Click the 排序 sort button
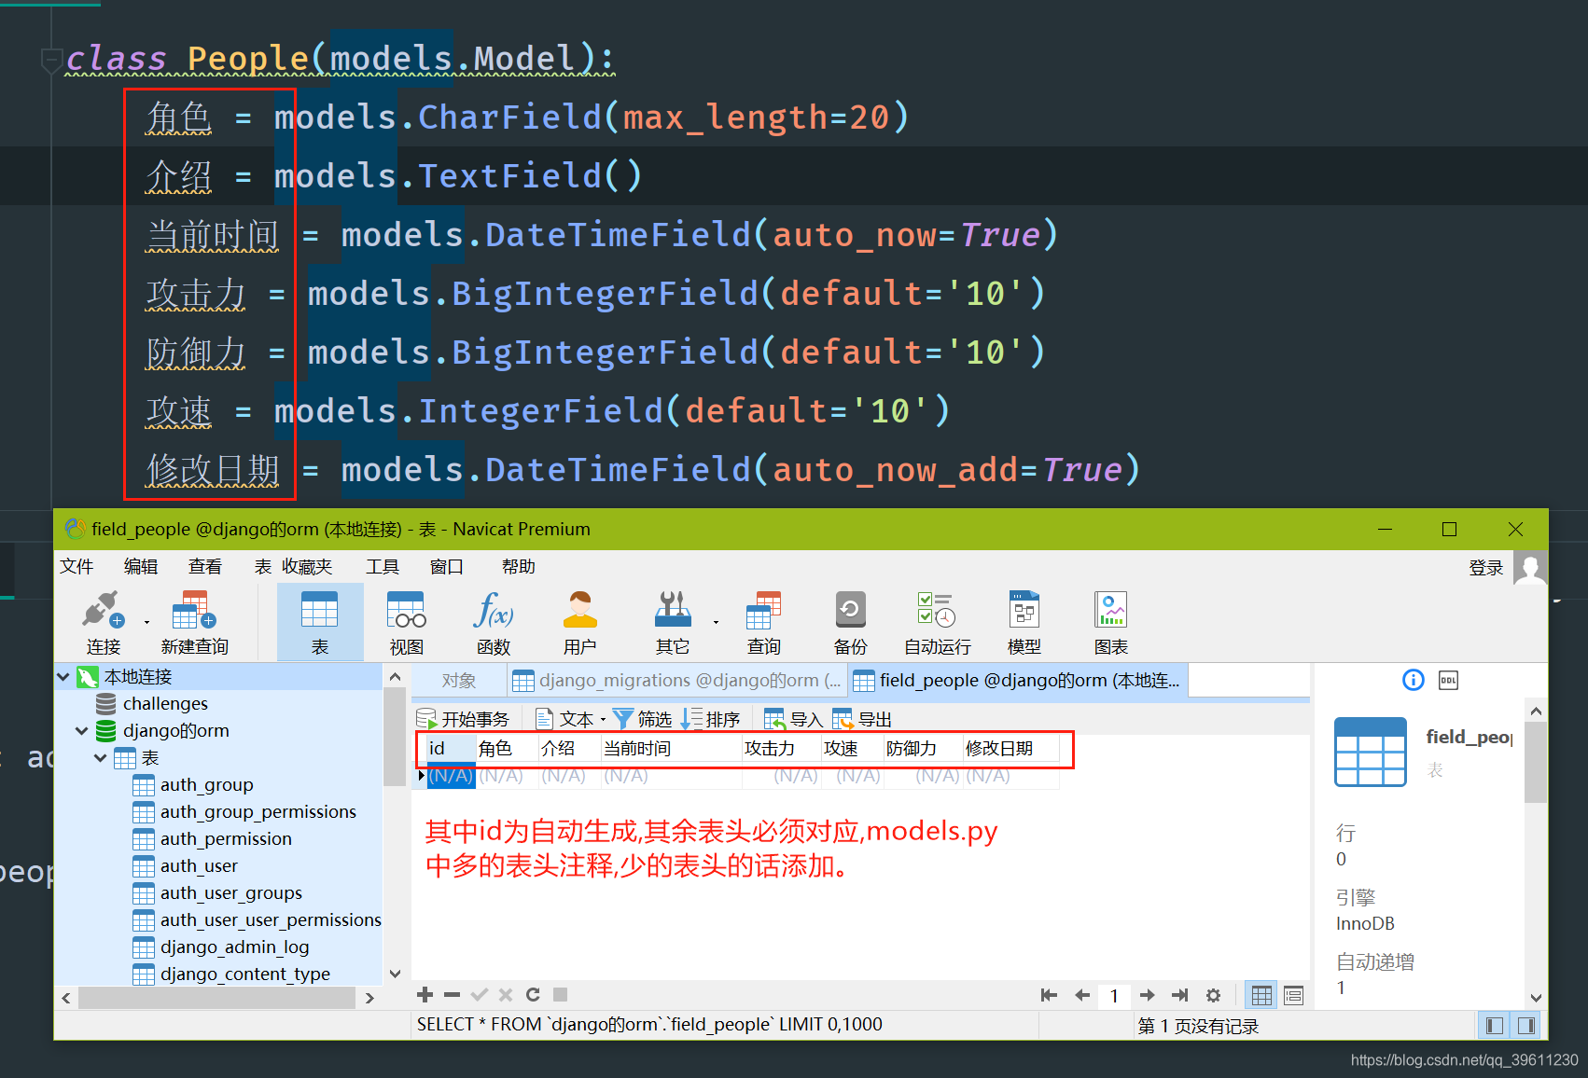The width and height of the screenshot is (1588, 1078). (710, 719)
